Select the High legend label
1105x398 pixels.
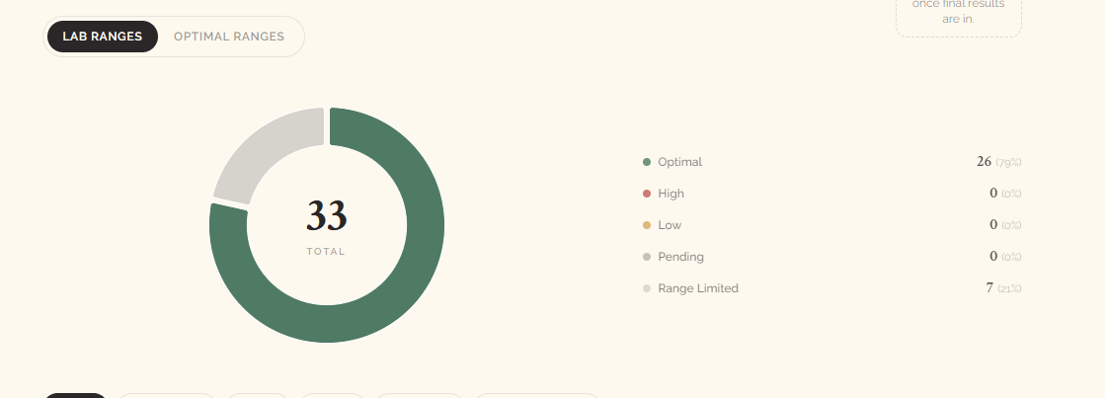[x=671, y=194]
